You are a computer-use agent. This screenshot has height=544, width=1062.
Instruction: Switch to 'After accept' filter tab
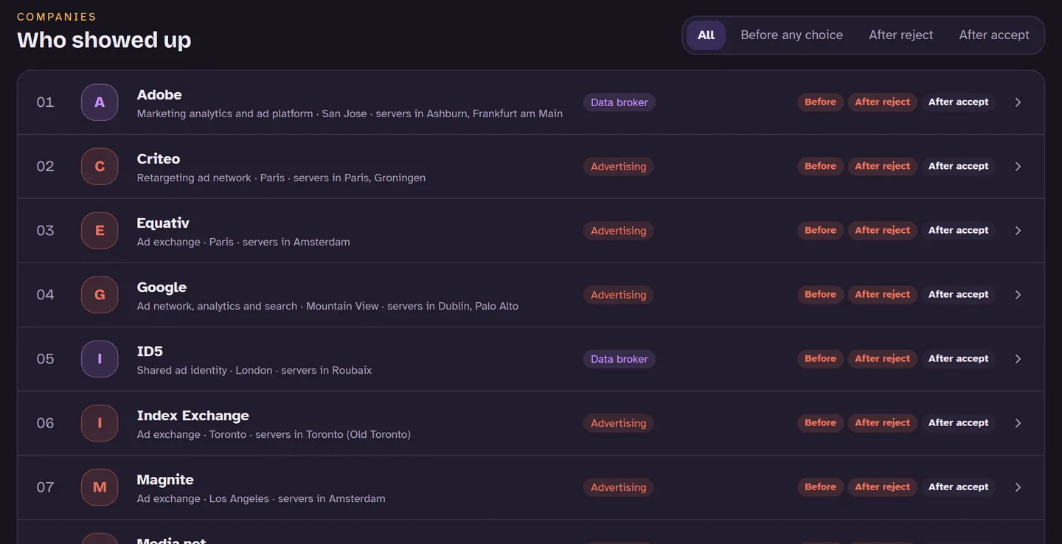[x=993, y=35]
